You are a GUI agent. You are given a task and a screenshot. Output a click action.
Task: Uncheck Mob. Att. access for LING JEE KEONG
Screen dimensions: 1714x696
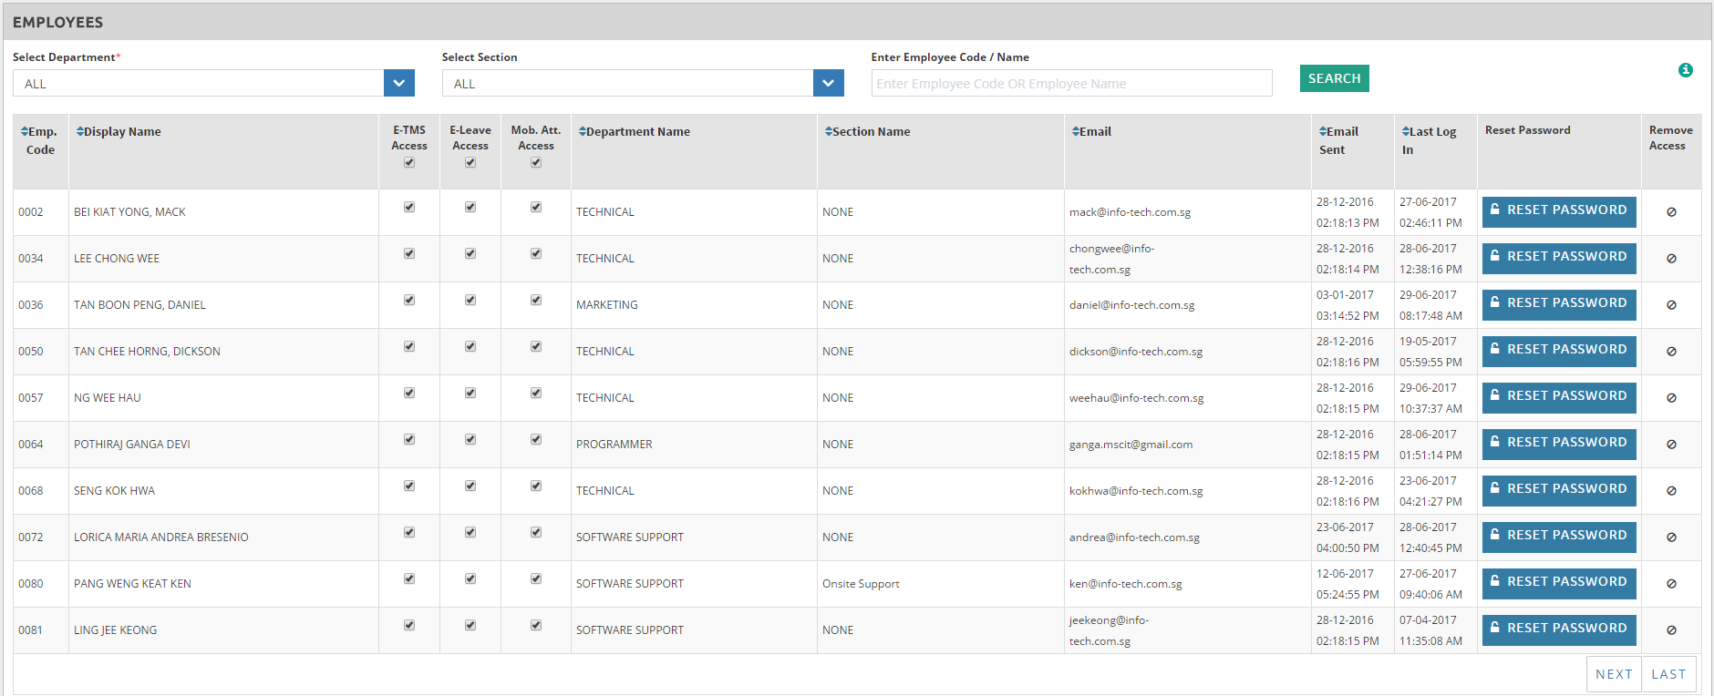click(x=536, y=625)
